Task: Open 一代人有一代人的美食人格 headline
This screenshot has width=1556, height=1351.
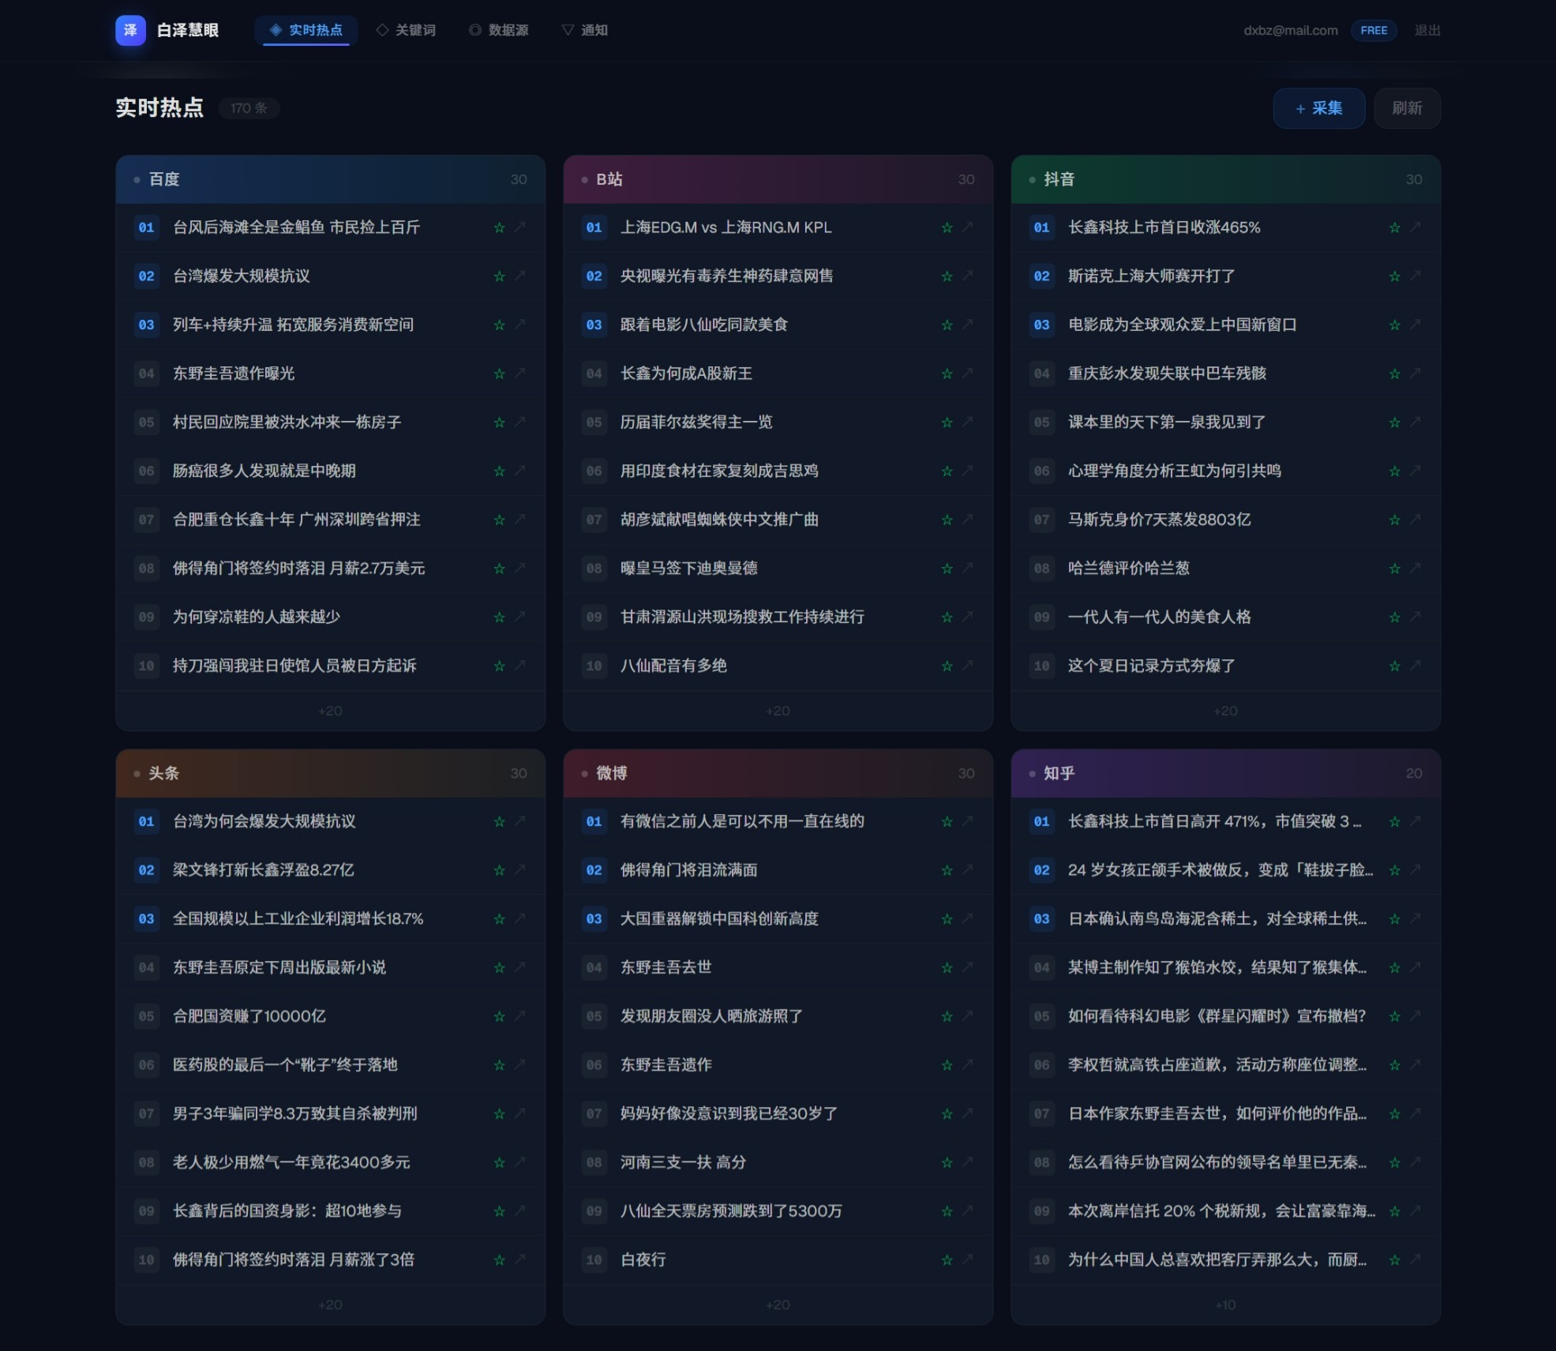Action: (x=1159, y=617)
